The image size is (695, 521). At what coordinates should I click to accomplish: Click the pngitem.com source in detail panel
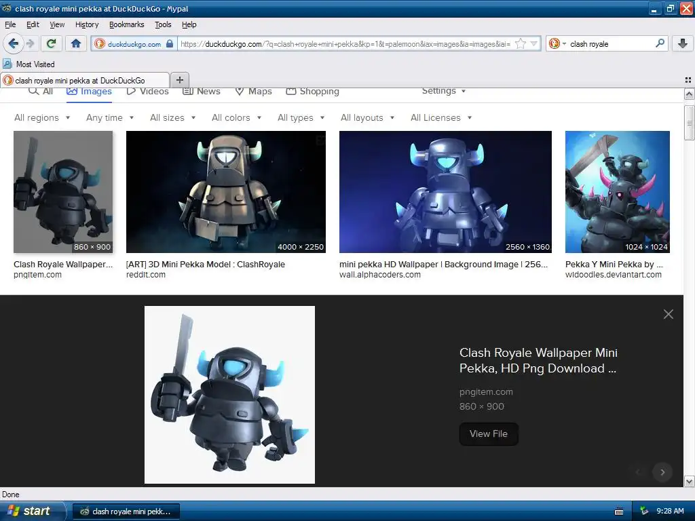(x=486, y=391)
